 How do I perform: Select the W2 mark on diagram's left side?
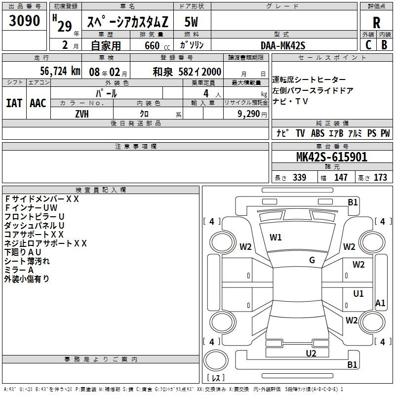click(x=245, y=247)
